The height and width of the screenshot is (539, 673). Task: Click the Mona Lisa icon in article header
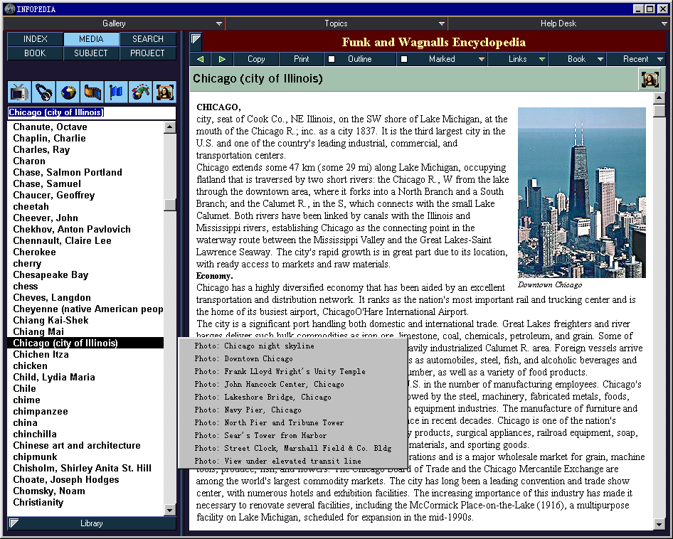pos(650,79)
